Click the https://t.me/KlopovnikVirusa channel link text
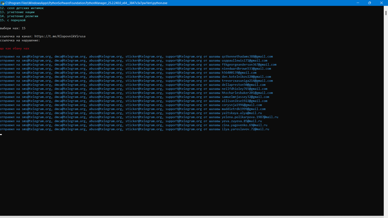The height and width of the screenshot is (218, 388). coord(60,36)
